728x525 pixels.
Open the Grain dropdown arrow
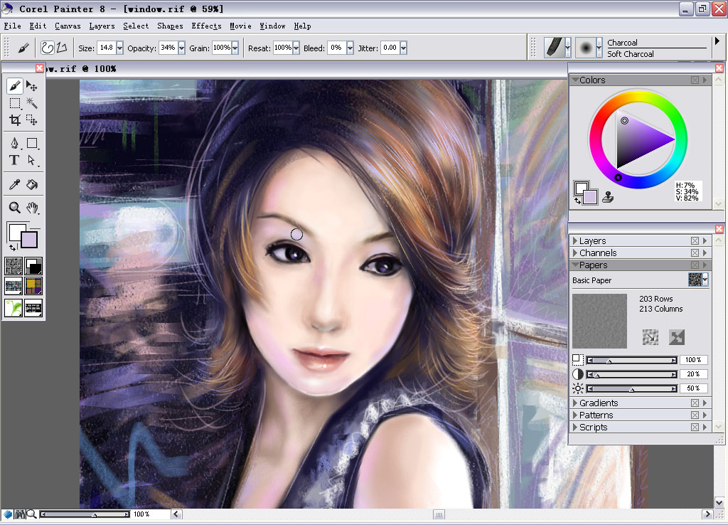pos(235,48)
